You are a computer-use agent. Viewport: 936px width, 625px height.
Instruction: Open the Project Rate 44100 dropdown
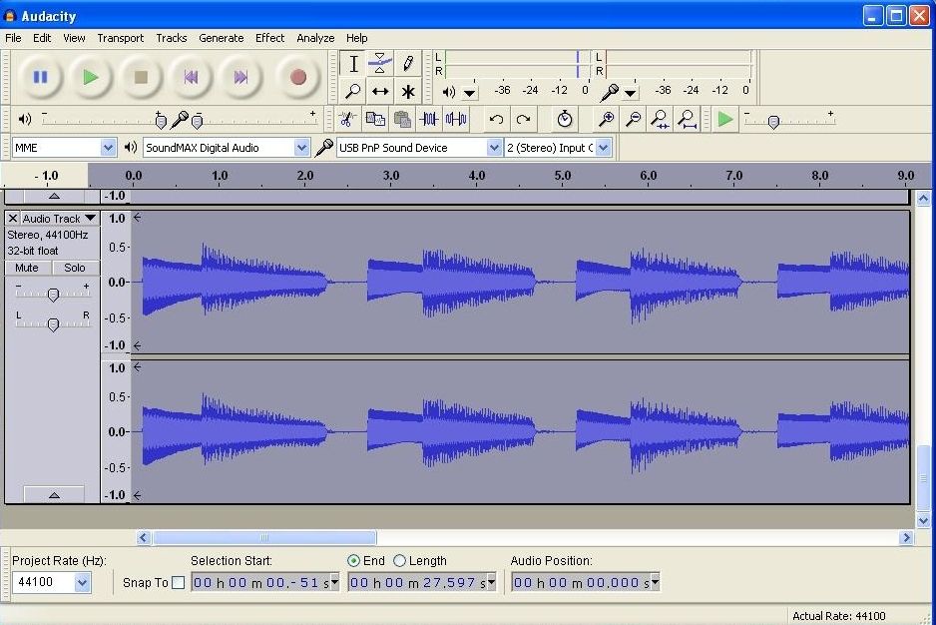click(83, 582)
